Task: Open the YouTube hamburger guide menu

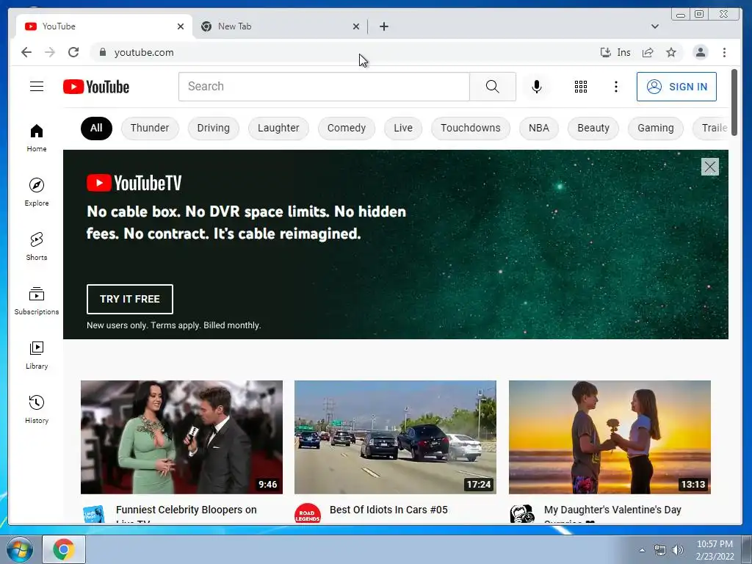Action: (37, 87)
